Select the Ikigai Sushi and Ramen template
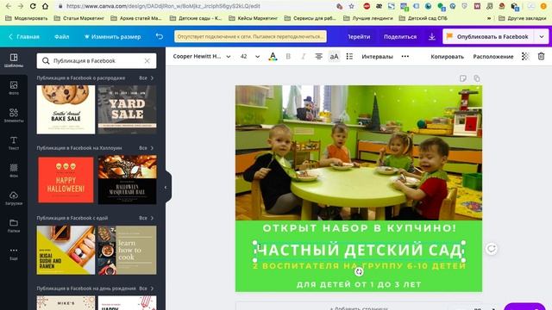The width and height of the screenshot is (552, 310). (x=66, y=250)
